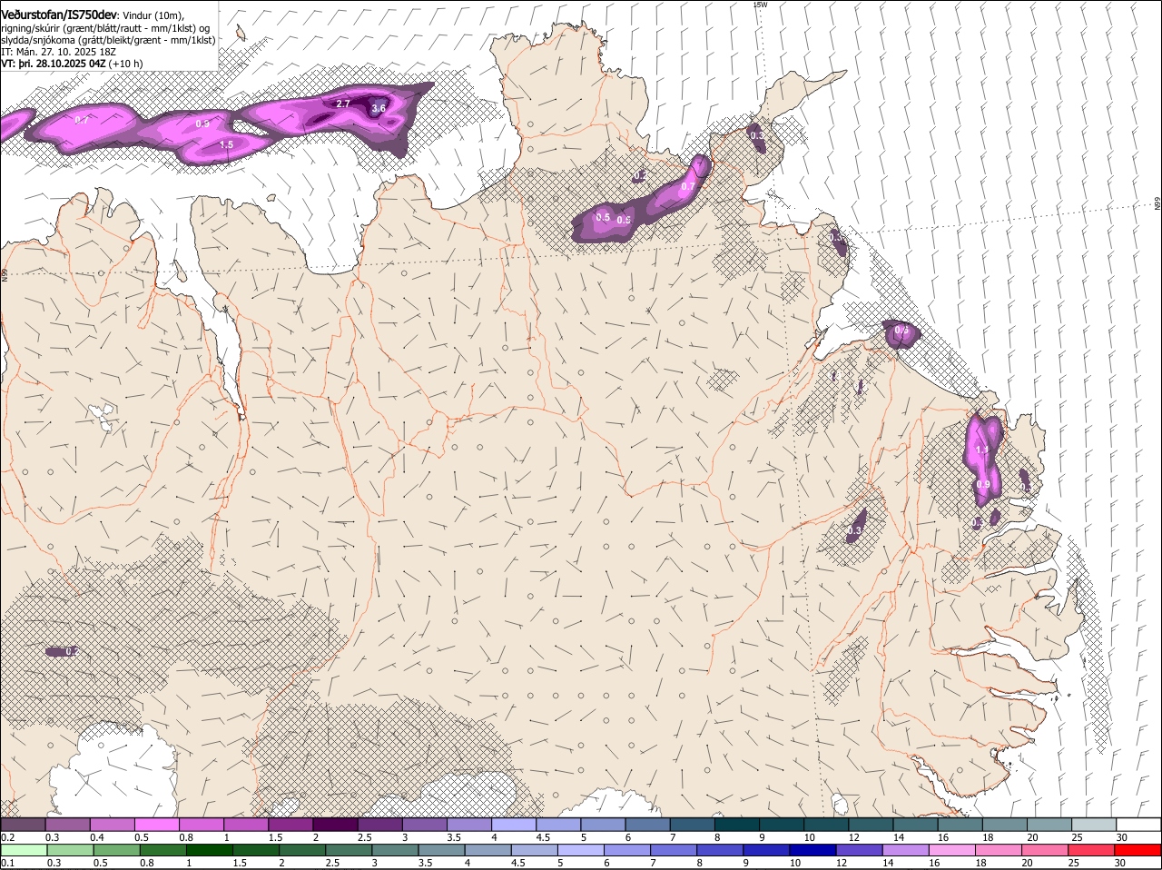
Task: Select the 1.5 magenta-purple snow legend swatch
Action: 290,824
